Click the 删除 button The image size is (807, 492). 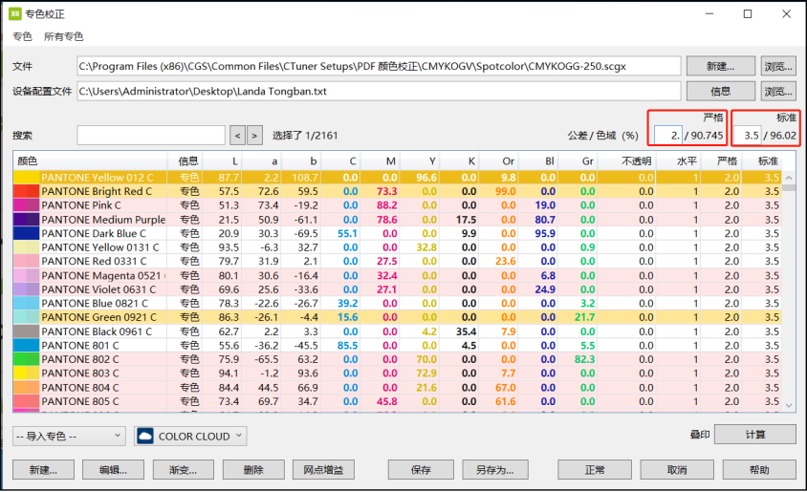click(x=253, y=470)
